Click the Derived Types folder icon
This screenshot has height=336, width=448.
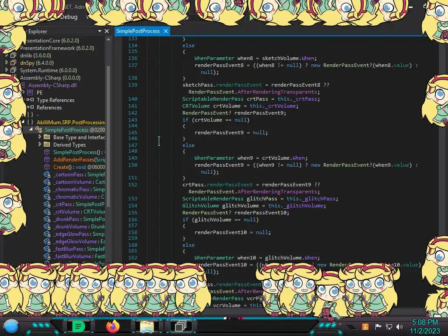pyautogui.click(x=47, y=144)
